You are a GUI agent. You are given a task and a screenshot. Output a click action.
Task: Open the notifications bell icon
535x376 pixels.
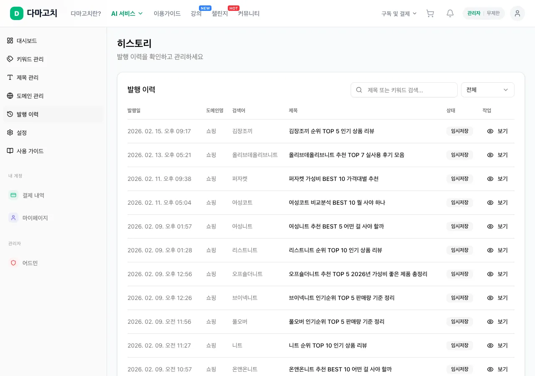[450, 13]
